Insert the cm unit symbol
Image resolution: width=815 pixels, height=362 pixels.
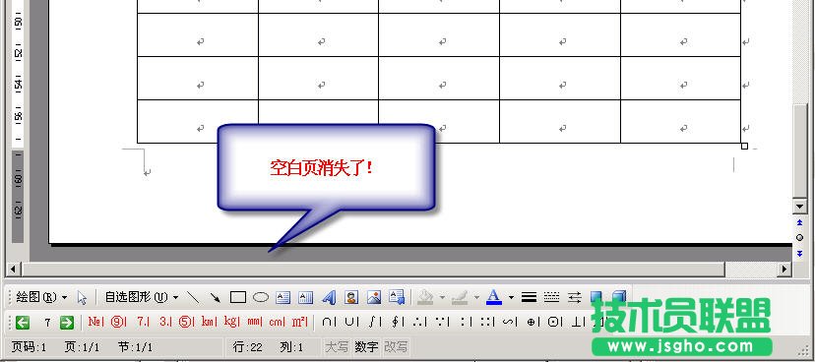pos(277,322)
